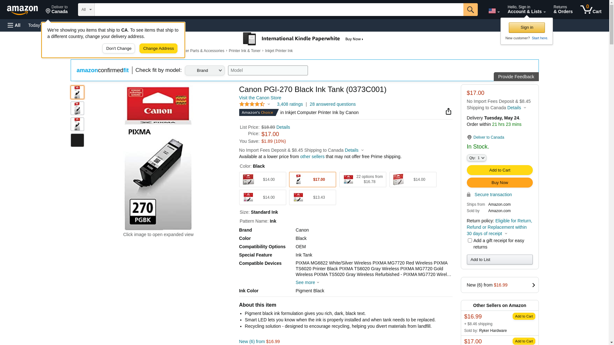Open the All hamburger menu

(x=14, y=25)
